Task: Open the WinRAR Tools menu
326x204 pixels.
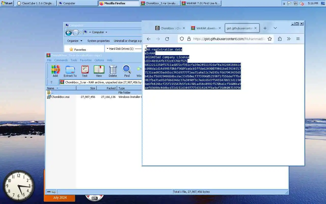Action: 74,60
